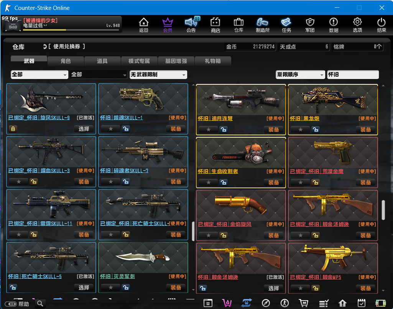393x309 pixels.
Task: Expand the first 全部 category dropdown
Action: pos(39,74)
